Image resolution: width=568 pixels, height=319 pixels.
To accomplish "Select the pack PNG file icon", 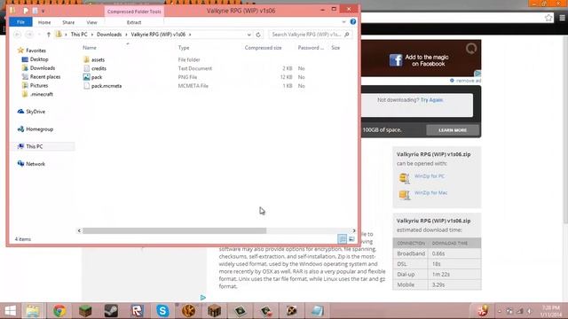I will click(x=86, y=77).
